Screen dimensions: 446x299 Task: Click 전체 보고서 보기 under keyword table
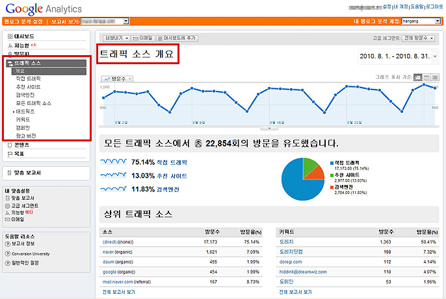pos(296,292)
